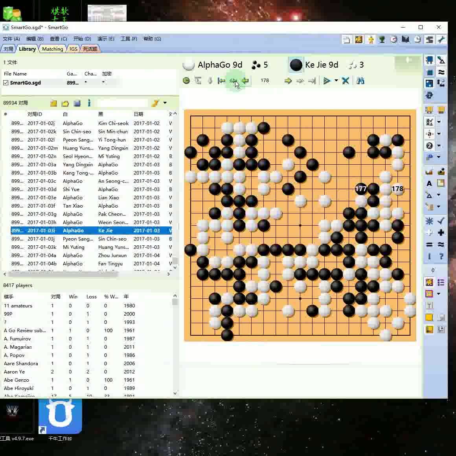The width and height of the screenshot is (456, 456).
Task: Switch to the Matching tab
Action: [52, 49]
